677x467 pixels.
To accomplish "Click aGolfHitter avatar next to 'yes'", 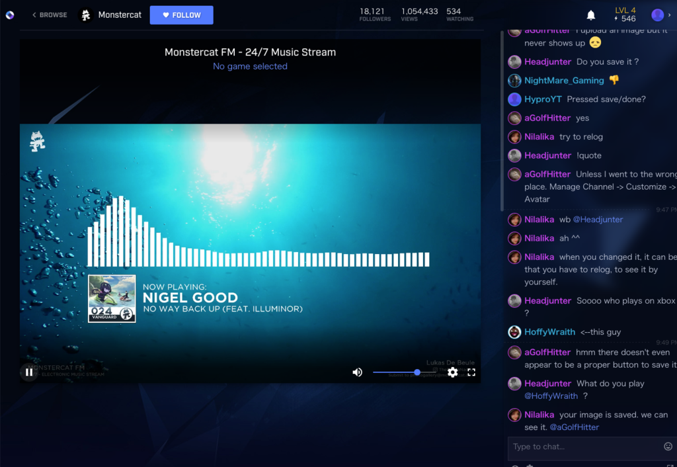I will [x=514, y=118].
